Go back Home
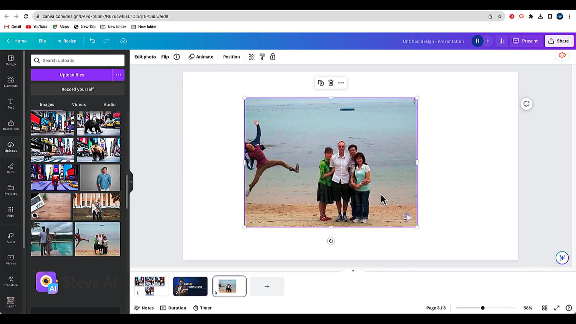This screenshot has width=576, height=324. pyautogui.click(x=17, y=41)
